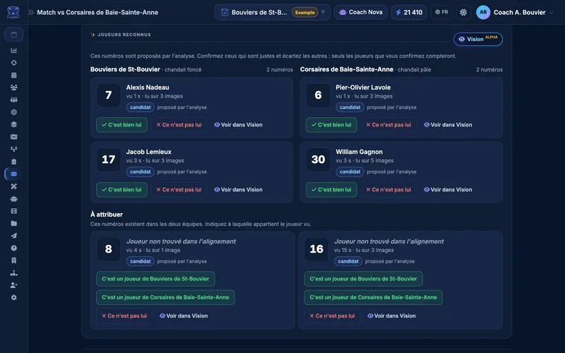
Task: Confirm William Gagnon with C'est bien lui
Action: pos(331,189)
